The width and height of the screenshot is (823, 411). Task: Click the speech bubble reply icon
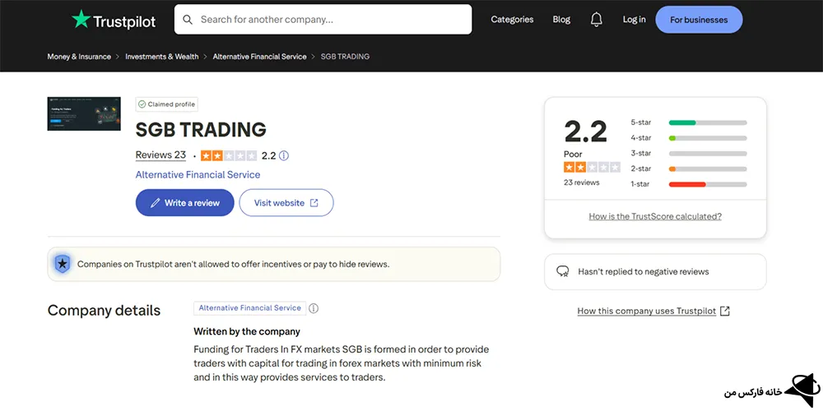click(x=563, y=271)
